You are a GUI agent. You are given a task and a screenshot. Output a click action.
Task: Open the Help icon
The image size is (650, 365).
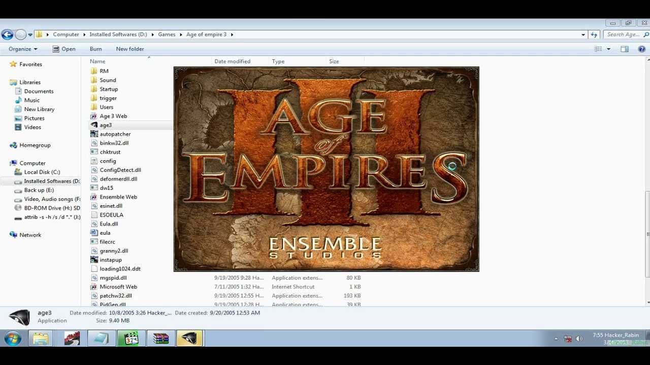click(641, 49)
